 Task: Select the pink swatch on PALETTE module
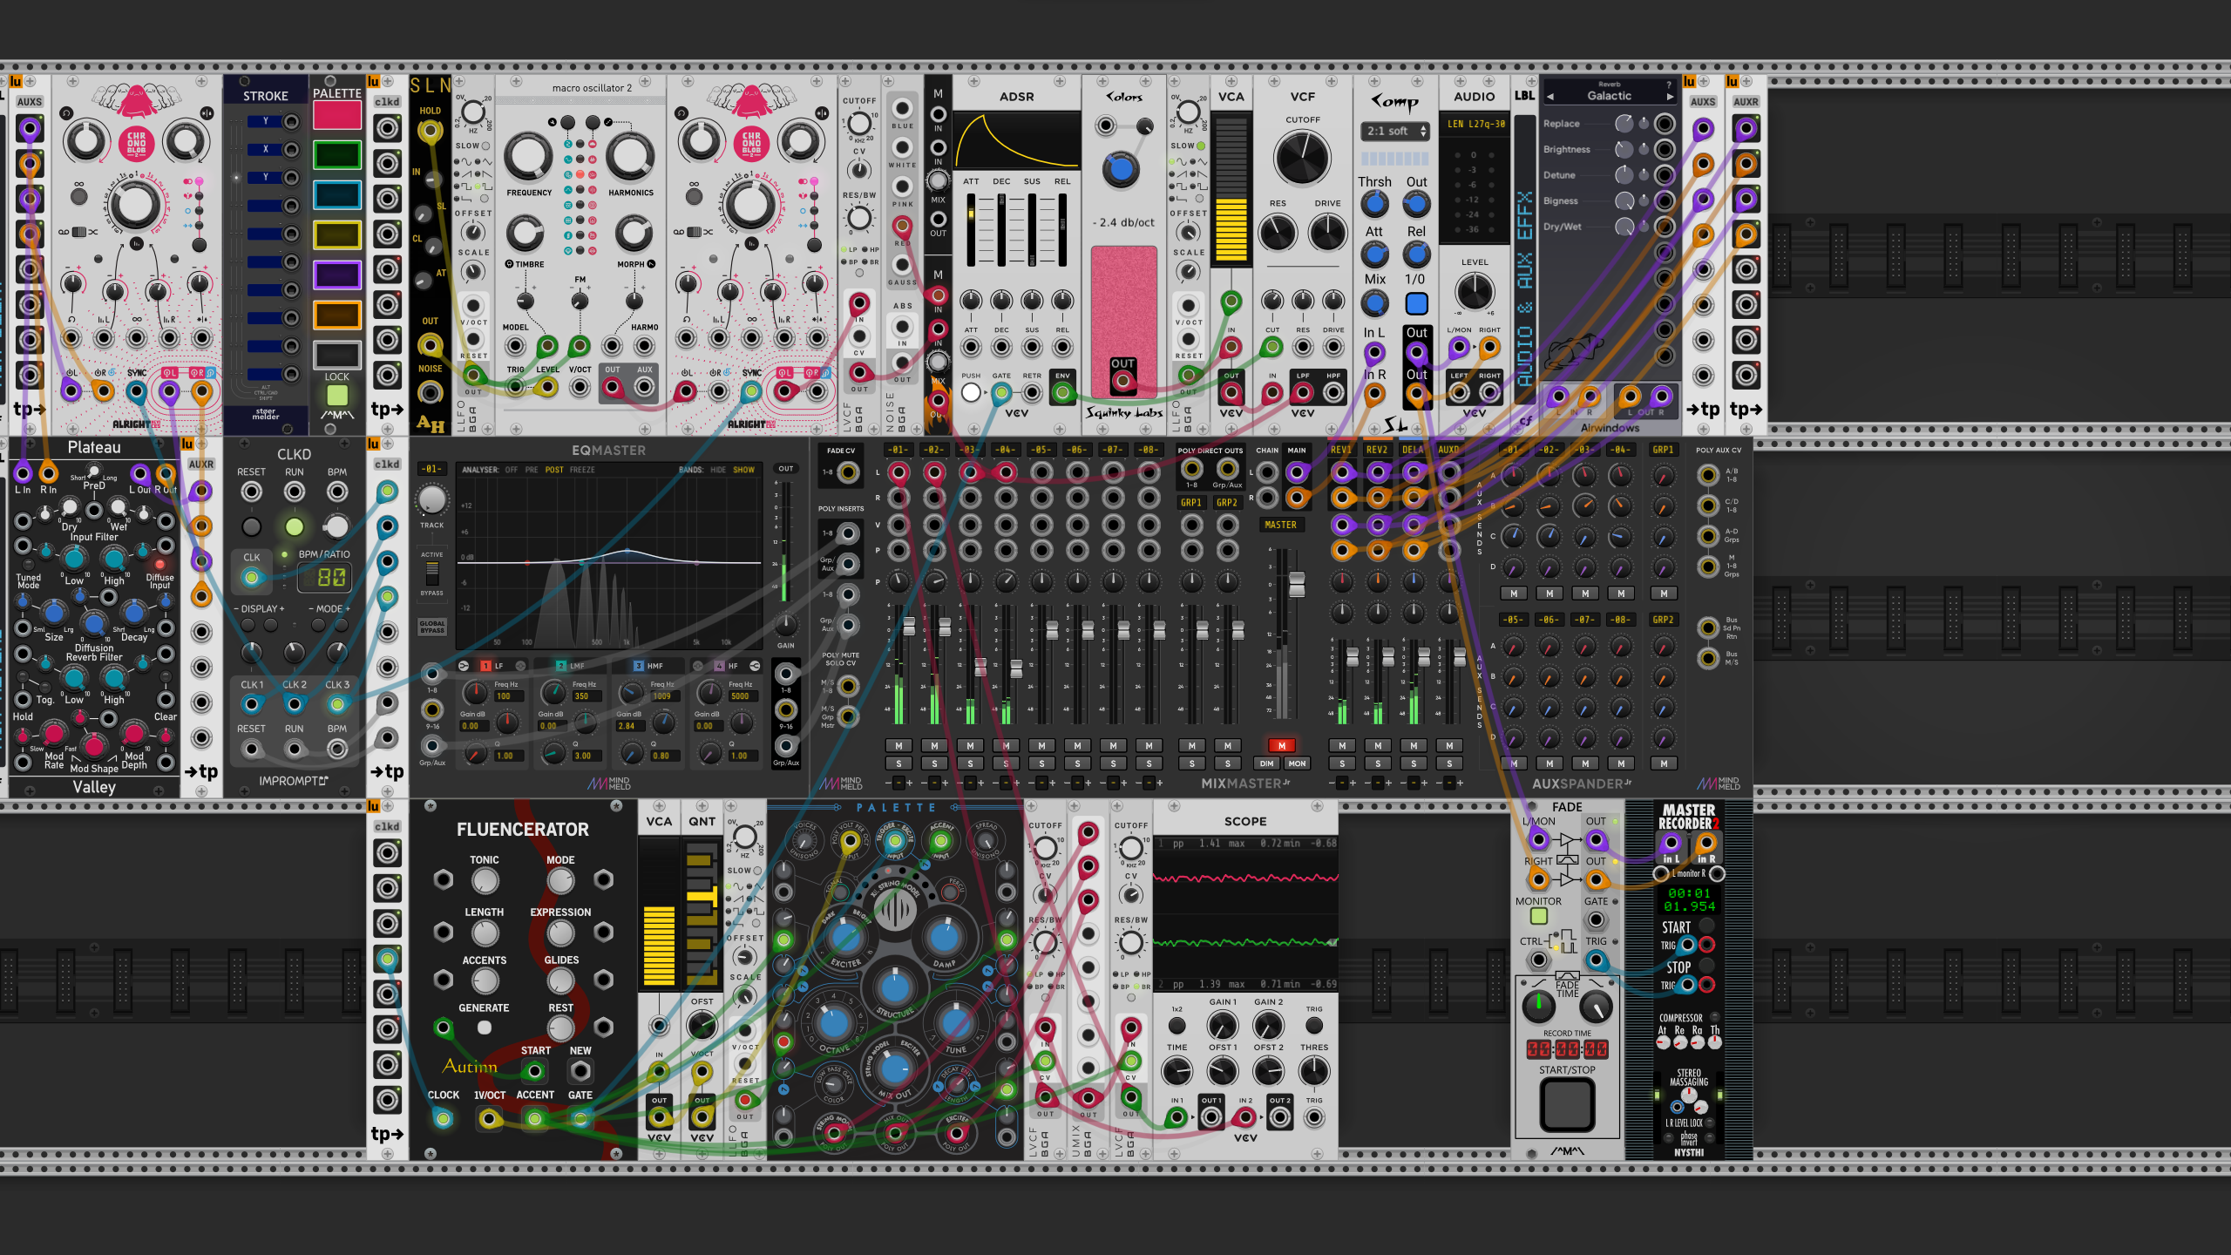[x=336, y=115]
